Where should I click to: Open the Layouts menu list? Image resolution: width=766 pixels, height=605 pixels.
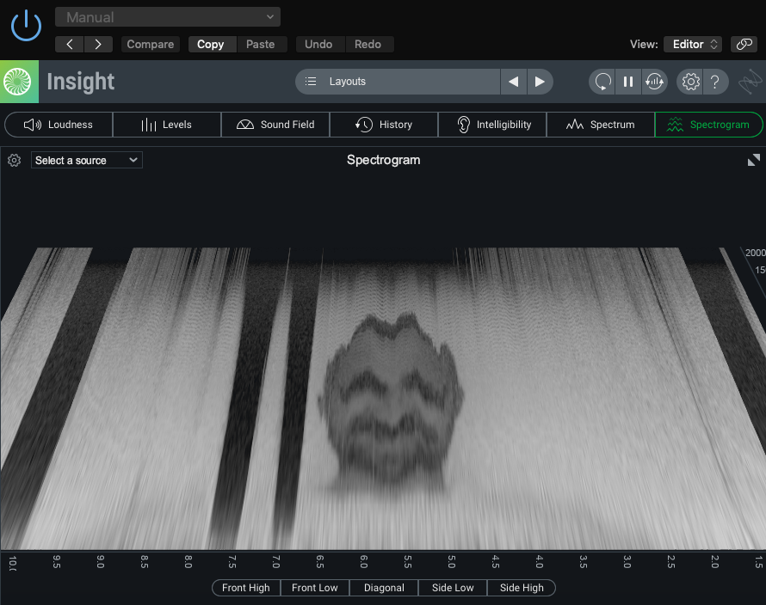point(398,82)
